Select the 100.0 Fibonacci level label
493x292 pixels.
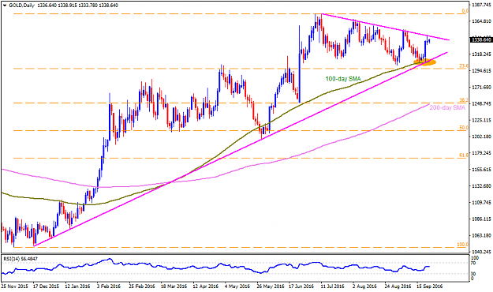(x=464, y=244)
